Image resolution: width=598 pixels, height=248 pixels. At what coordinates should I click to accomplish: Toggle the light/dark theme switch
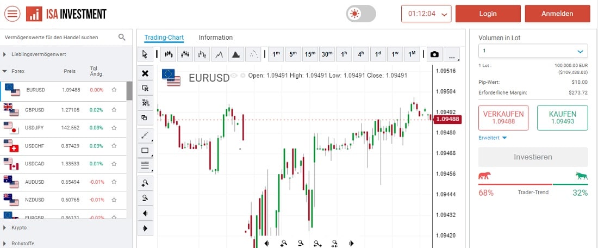pyautogui.click(x=361, y=14)
